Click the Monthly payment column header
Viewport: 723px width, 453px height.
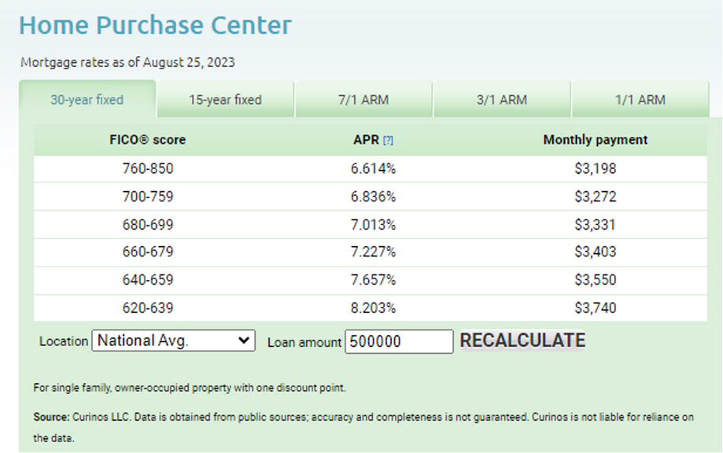pos(595,140)
